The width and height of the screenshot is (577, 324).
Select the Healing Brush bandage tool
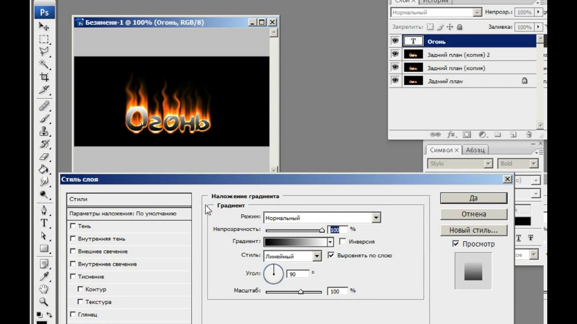coord(44,106)
